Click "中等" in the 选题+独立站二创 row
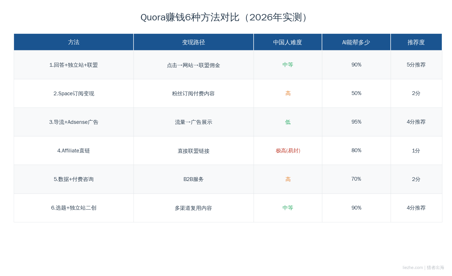The image size is (452, 276). click(288, 208)
